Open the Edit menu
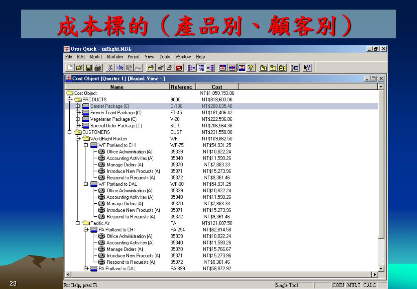 pyautogui.click(x=81, y=57)
